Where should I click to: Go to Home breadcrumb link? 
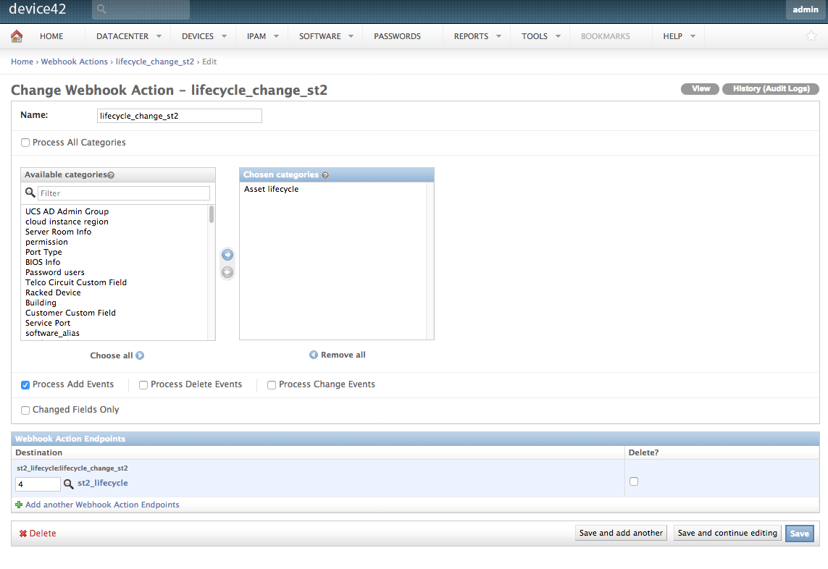coord(22,62)
